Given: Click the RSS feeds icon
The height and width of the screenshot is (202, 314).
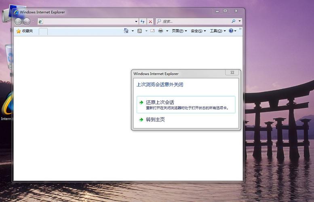Looking at the screenshot, I should click(x=139, y=31).
